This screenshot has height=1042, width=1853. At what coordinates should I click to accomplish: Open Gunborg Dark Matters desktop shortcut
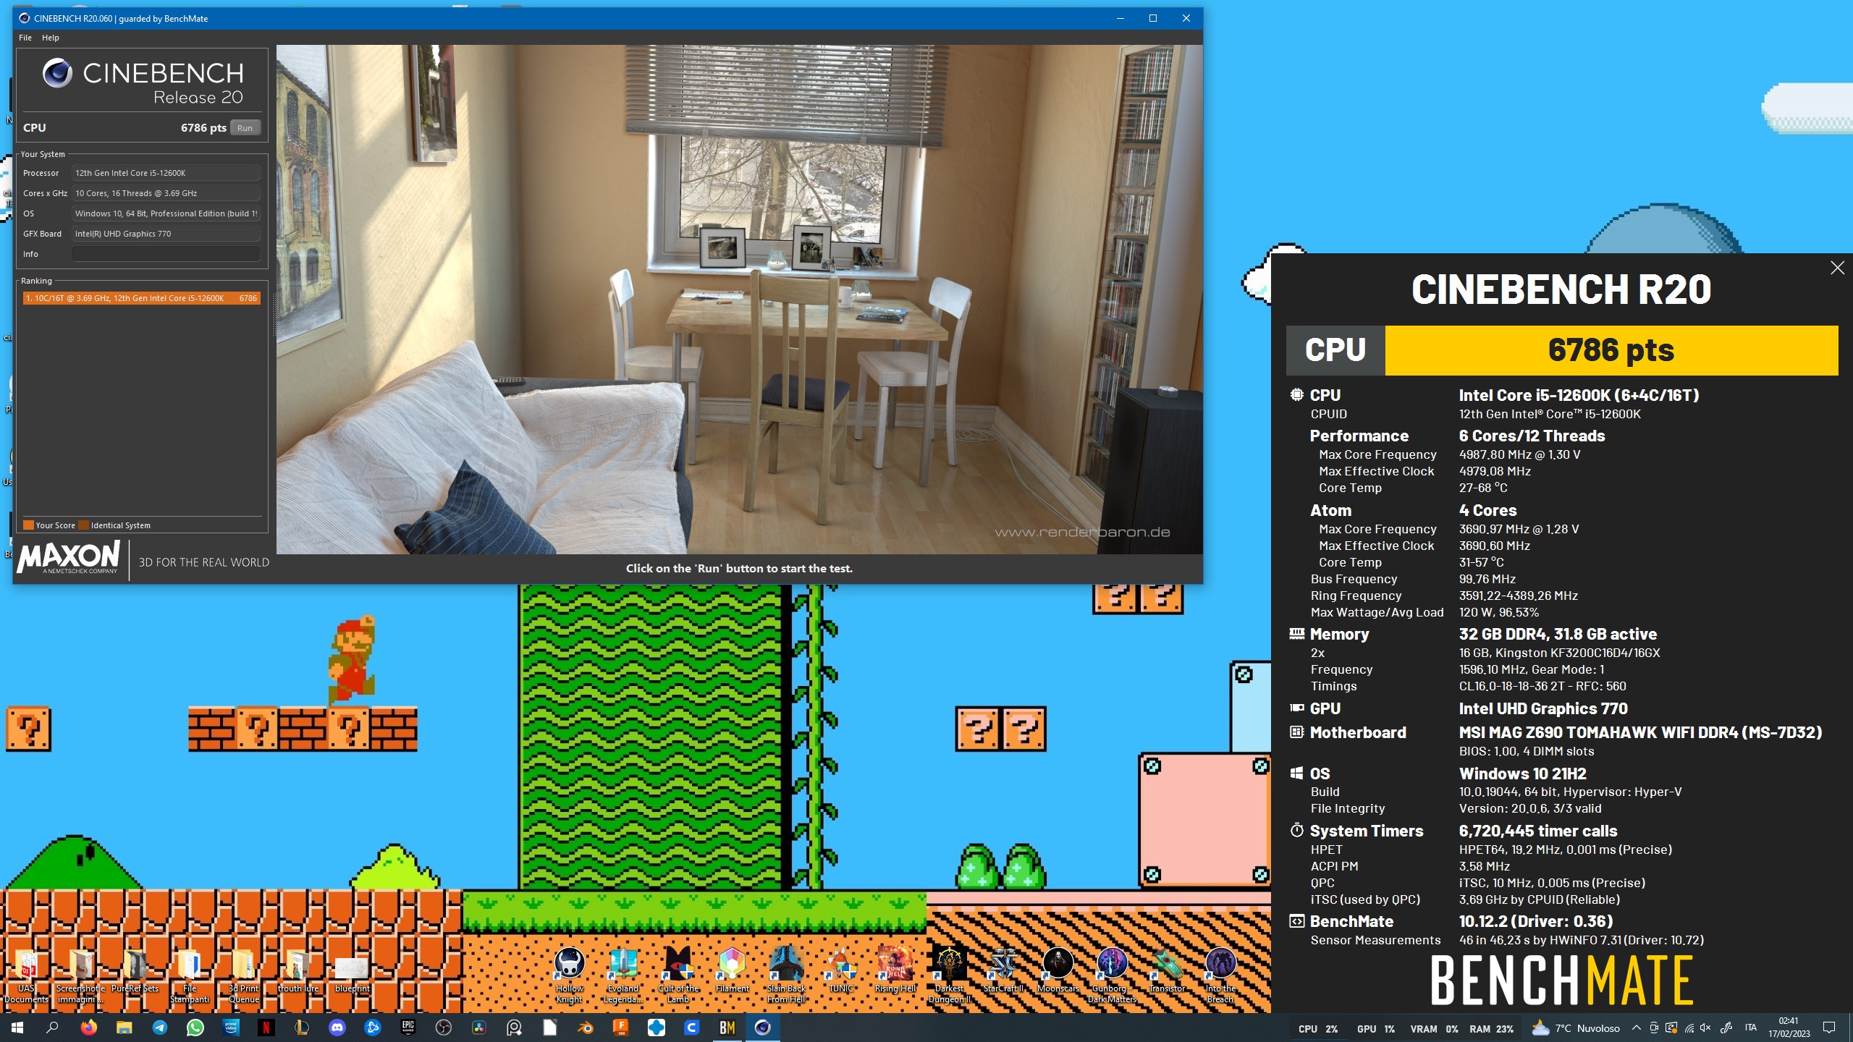point(1112,975)
